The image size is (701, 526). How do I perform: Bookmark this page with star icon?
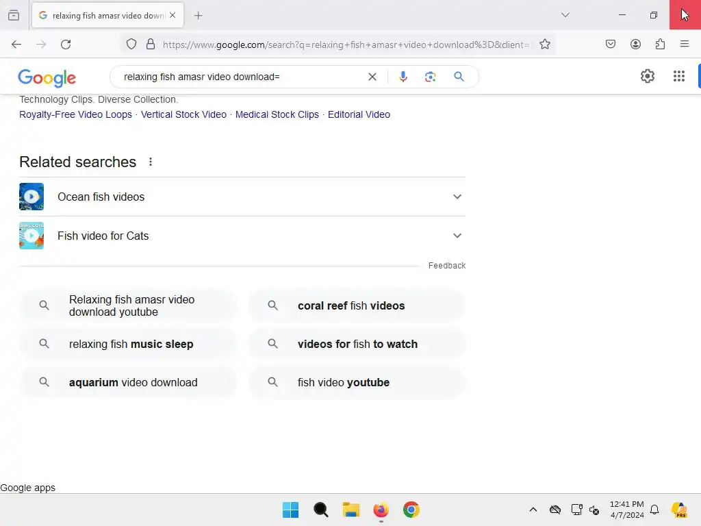tap(544, 45)
